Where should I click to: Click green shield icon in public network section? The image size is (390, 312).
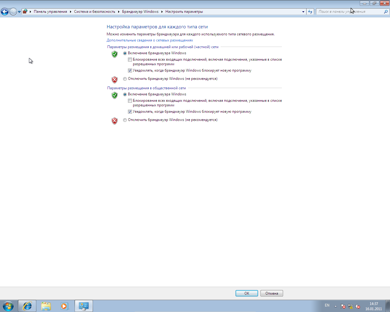coord(115,95)
